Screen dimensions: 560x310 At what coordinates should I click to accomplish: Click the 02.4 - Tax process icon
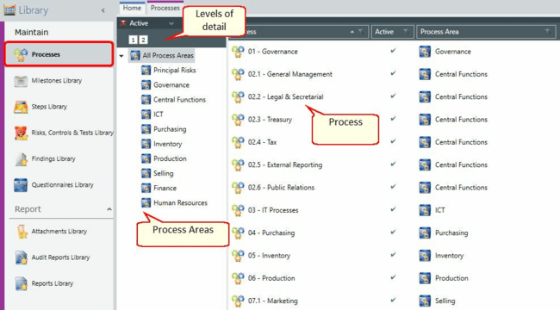(238, 142)
